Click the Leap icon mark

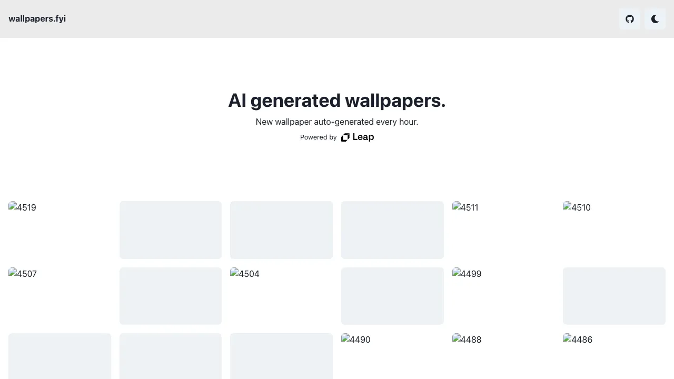point(345,137)
